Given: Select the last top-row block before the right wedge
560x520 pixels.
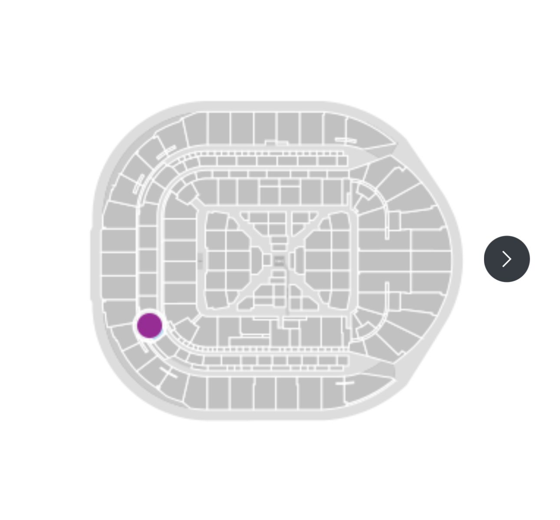Looking at the screenshot, I should [x=334, y=128].
